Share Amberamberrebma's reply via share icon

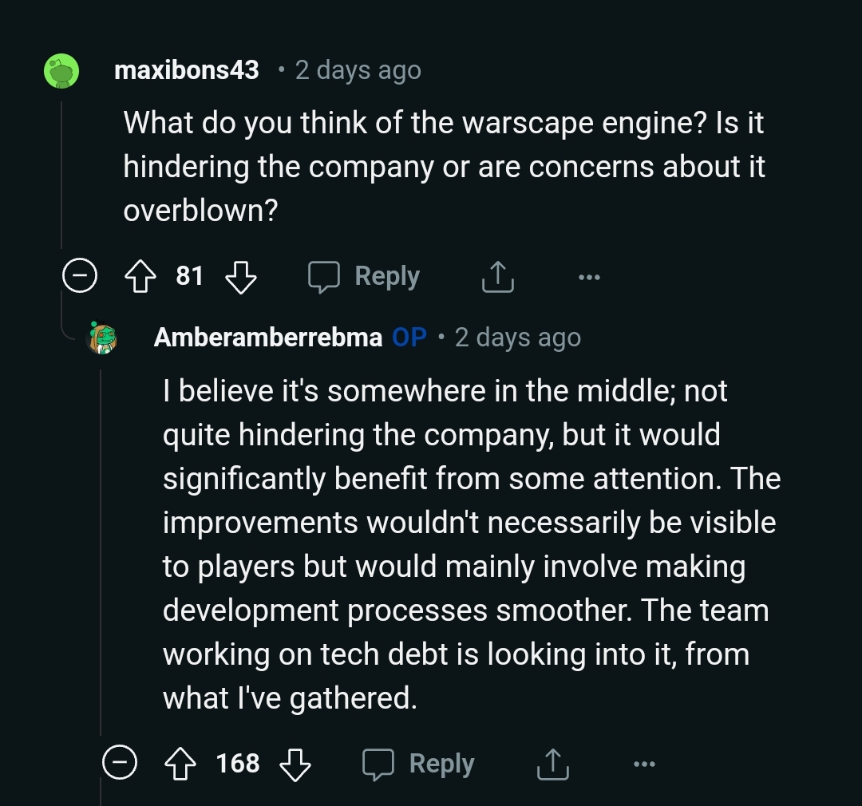coord(552,764)
